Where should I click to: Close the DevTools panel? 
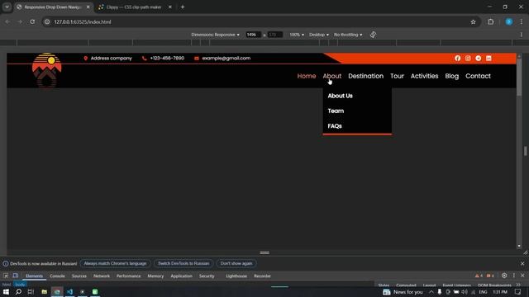tap(522, 276)
